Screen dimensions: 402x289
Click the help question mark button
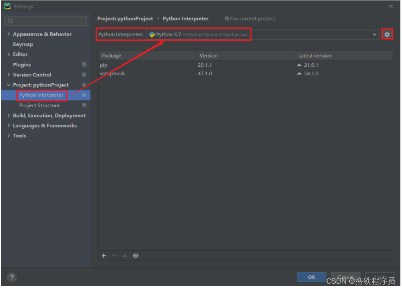[x=12, y=277]
